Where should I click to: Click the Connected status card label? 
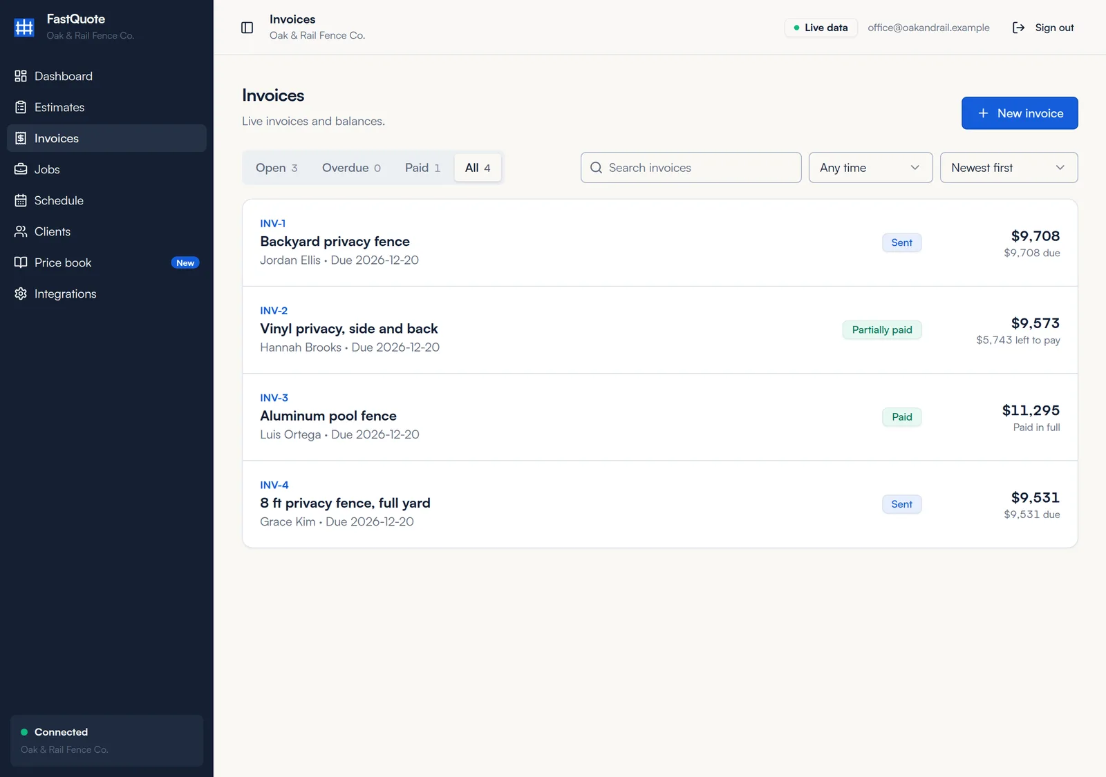61,732
